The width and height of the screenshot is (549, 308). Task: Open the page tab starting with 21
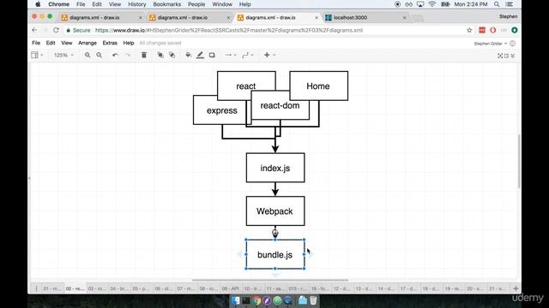point(497,288)
